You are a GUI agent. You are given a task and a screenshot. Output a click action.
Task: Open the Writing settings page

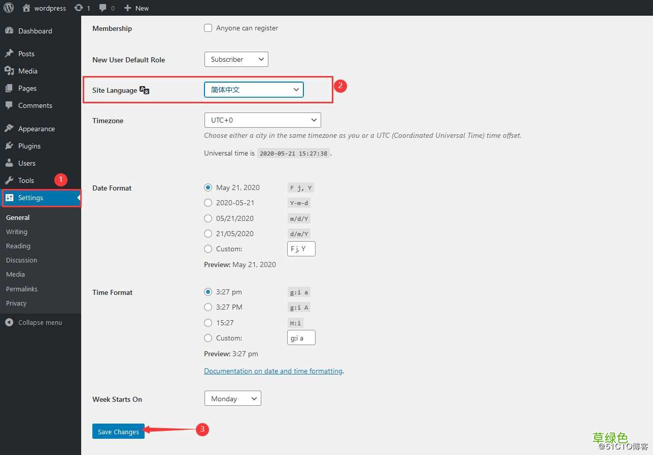point(16,232)
